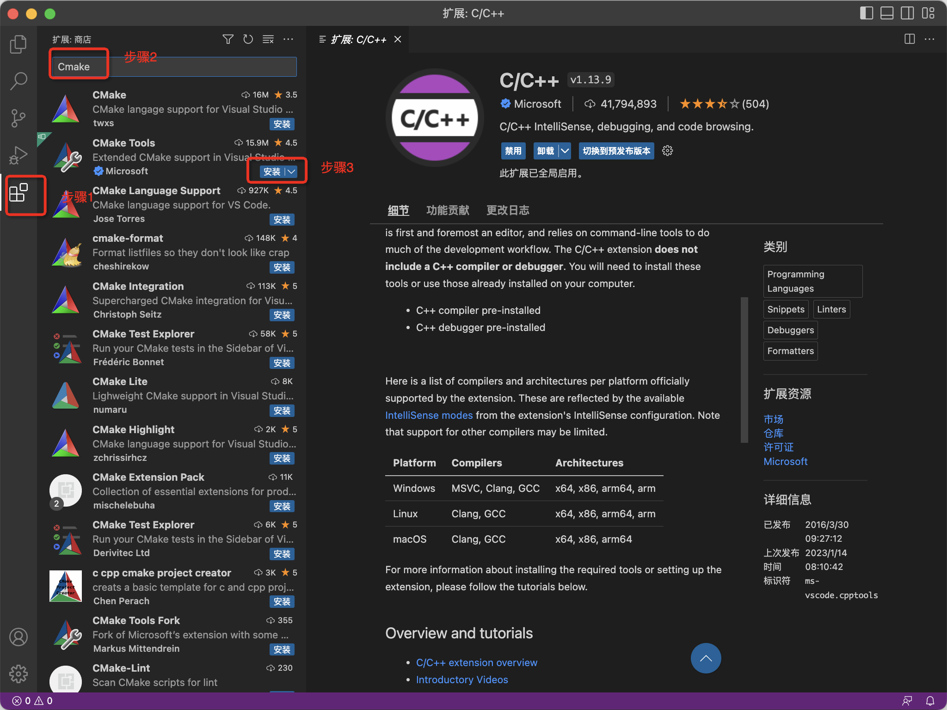Install CMake Language Support extension

coord(282,220)
